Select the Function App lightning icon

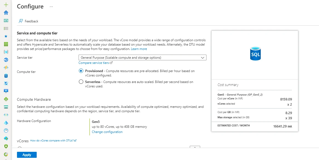(x=6, y=67)
